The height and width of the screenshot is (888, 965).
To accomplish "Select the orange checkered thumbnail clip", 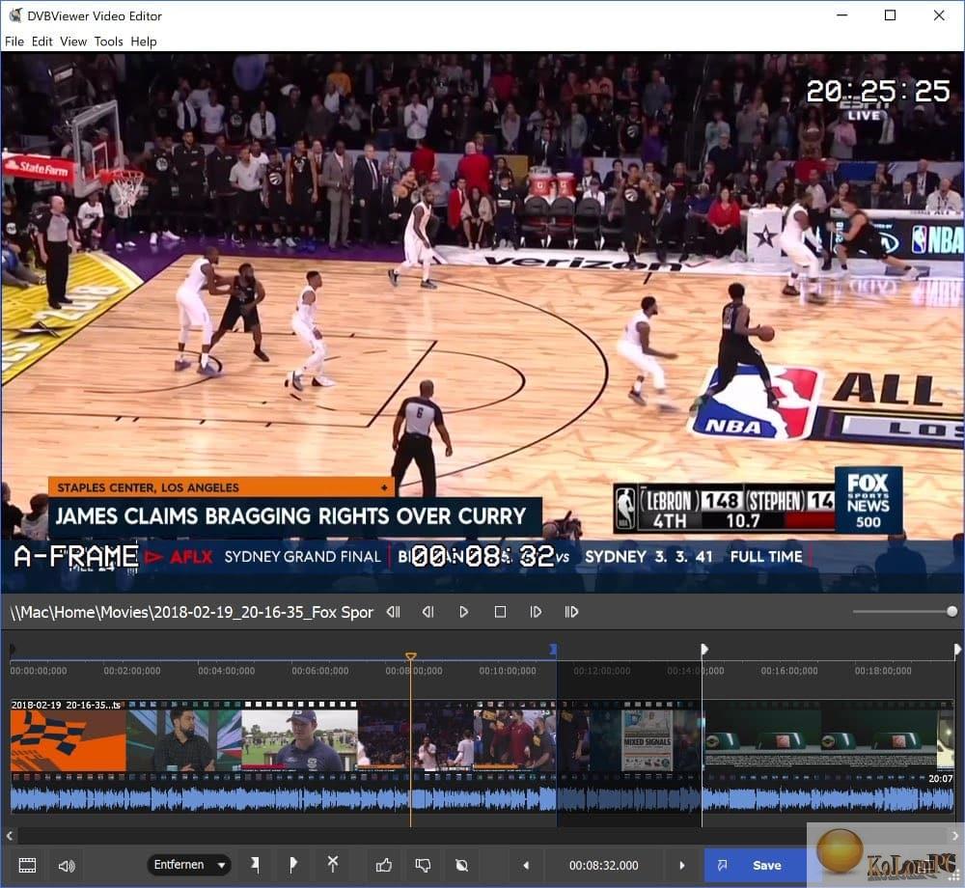I will point(69,739).
